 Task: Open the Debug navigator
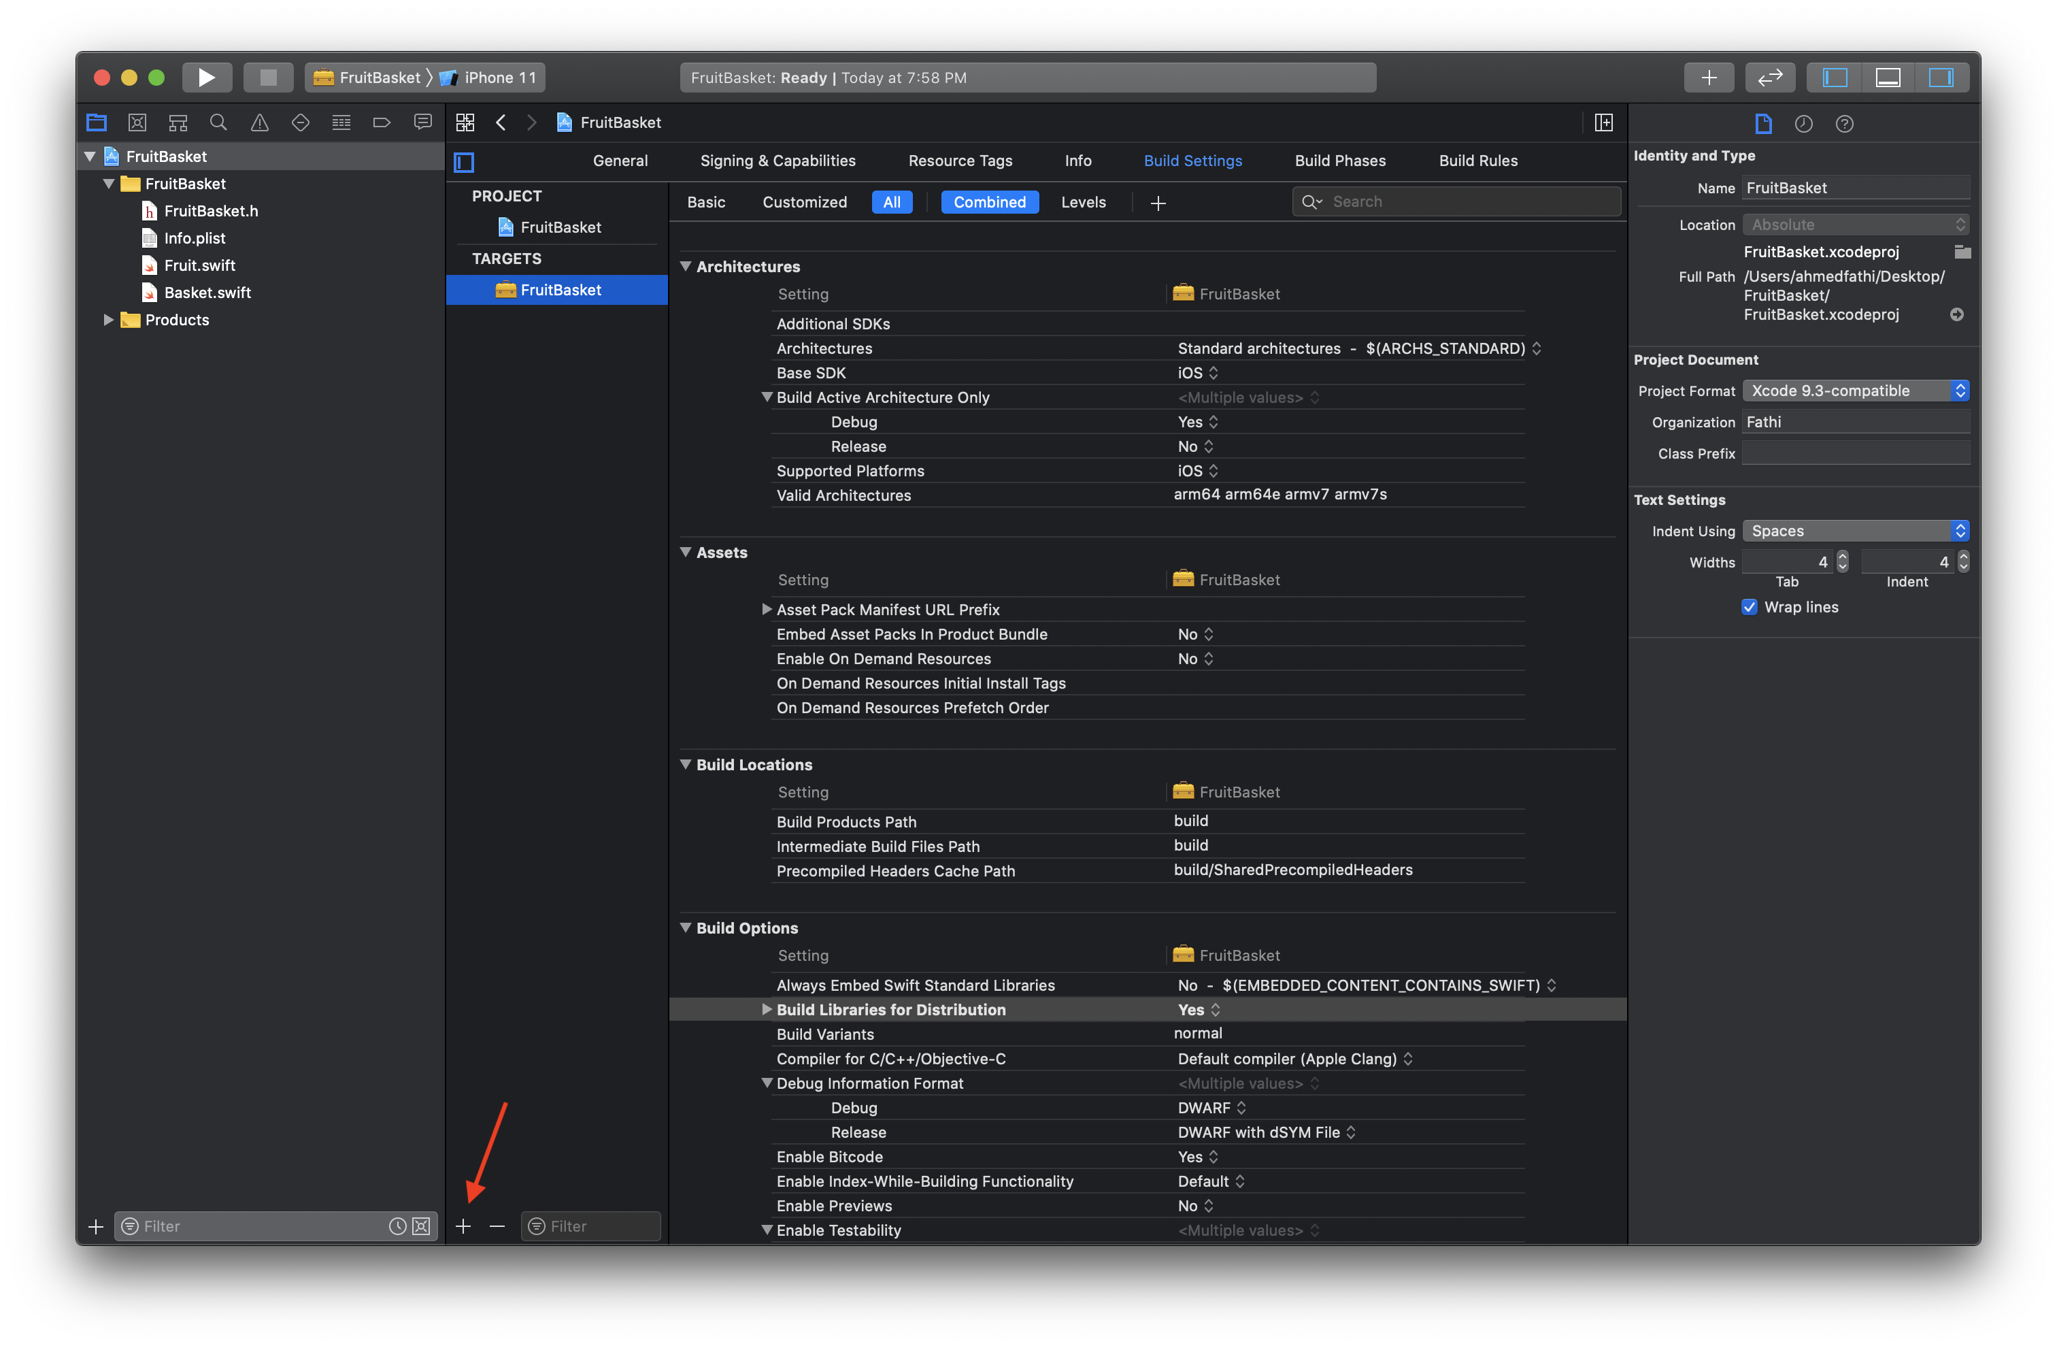[x=341, y=122]
